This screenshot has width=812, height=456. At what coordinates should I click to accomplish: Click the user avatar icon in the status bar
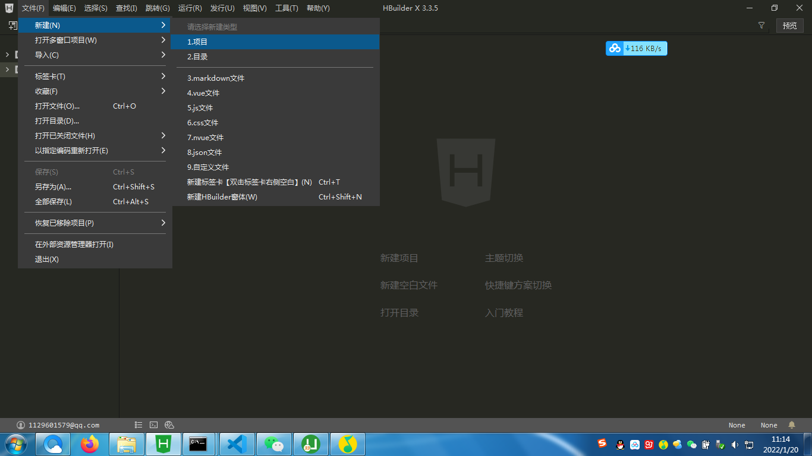coord(21,425)
